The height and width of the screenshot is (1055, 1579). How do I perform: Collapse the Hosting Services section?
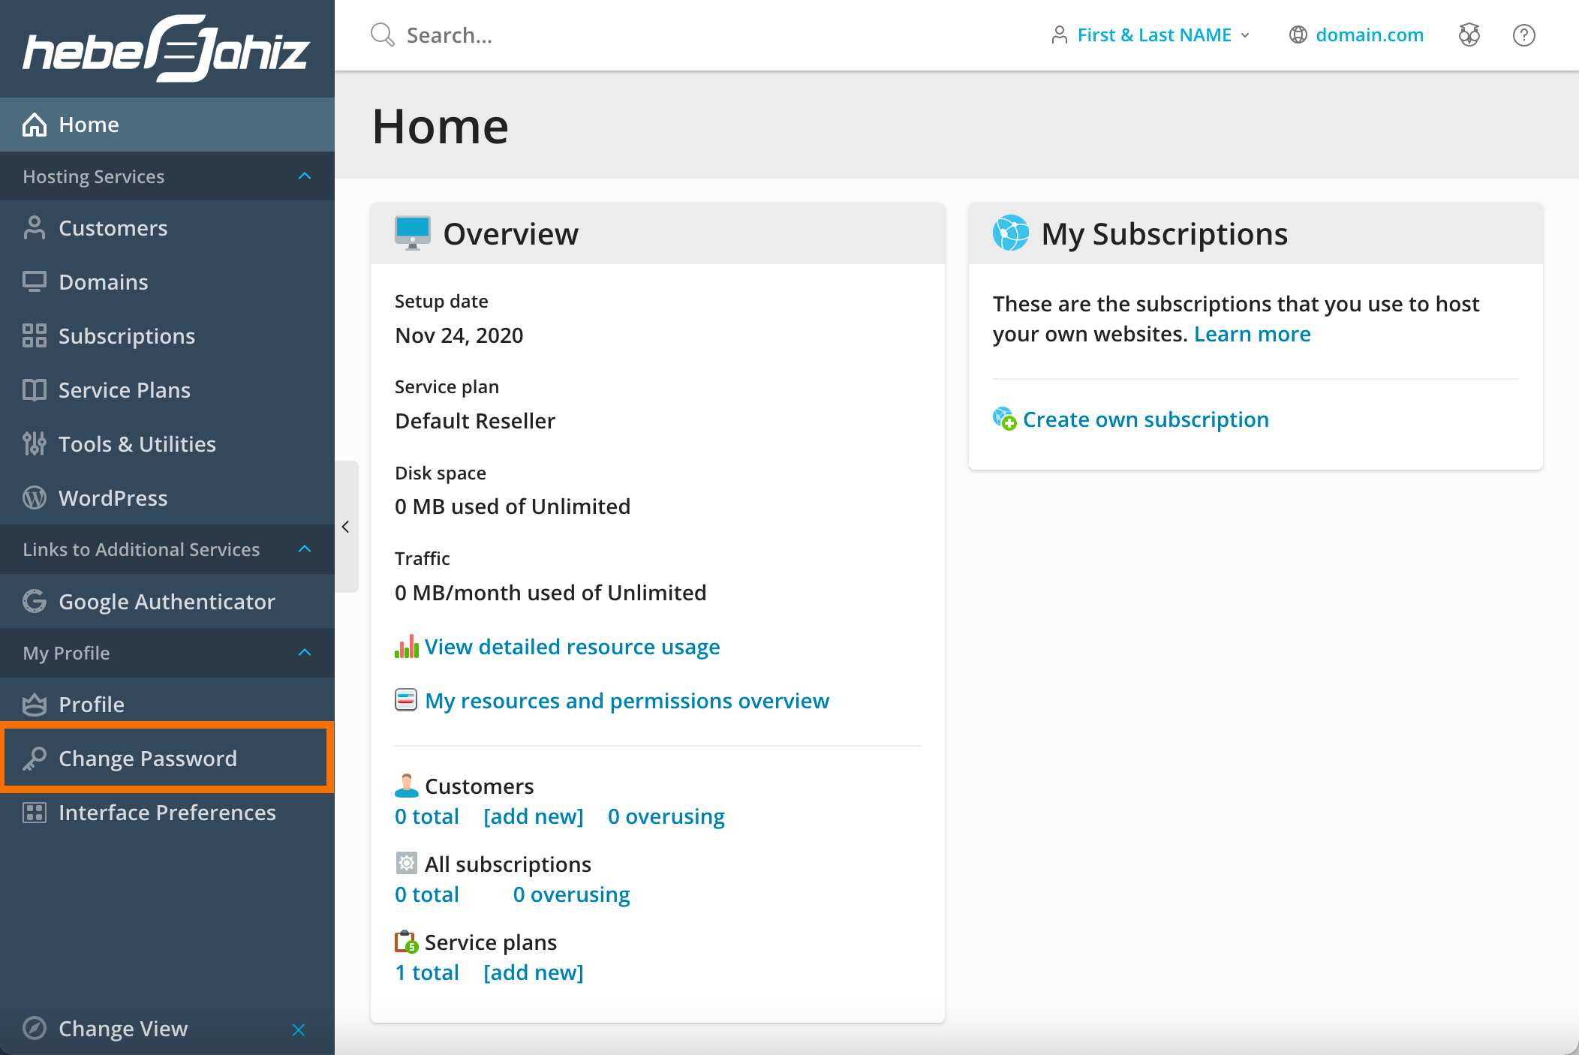(305, 176)
